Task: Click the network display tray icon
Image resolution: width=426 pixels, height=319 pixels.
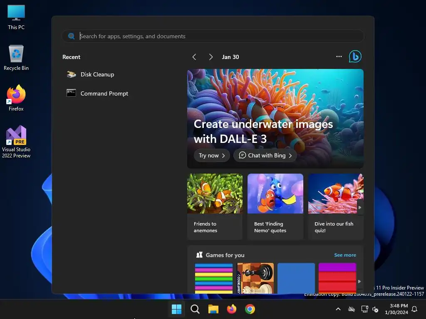Action: pyautogui.click(x=364, y=309)
